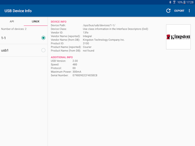Open the three-dot overflow menu
The image size is (195, 146).
coord(189,11)
